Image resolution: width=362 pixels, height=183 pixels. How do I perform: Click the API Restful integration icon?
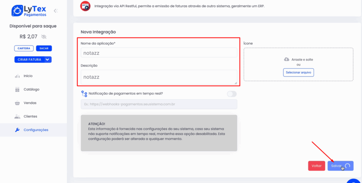point(85,6)
